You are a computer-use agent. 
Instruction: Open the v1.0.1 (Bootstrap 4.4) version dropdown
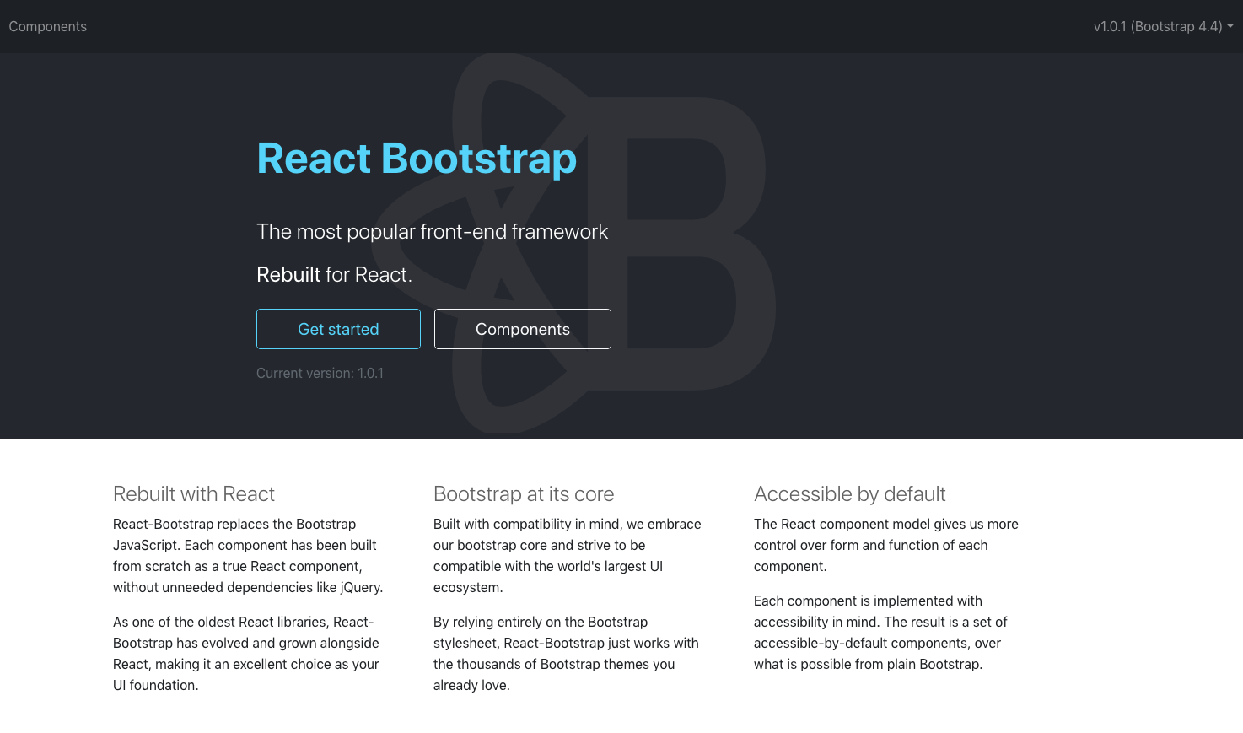pyautogui.click(x=1164, y=26)
